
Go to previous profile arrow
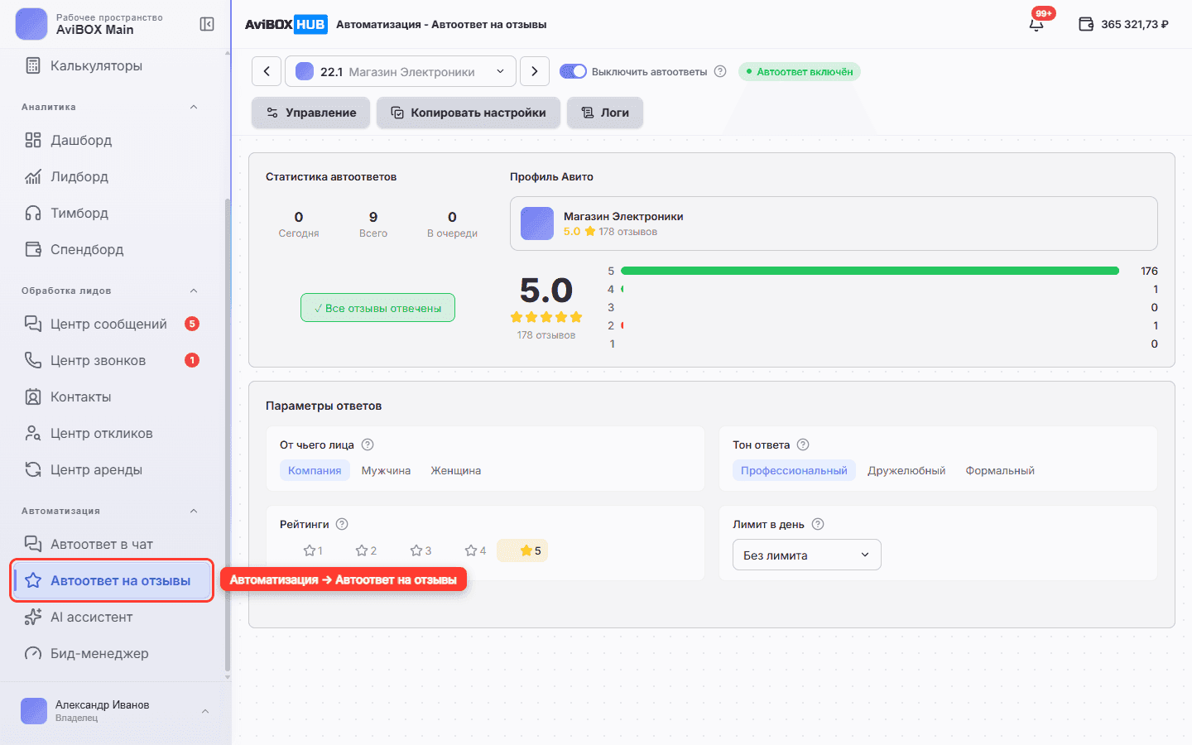coord(267,71)
